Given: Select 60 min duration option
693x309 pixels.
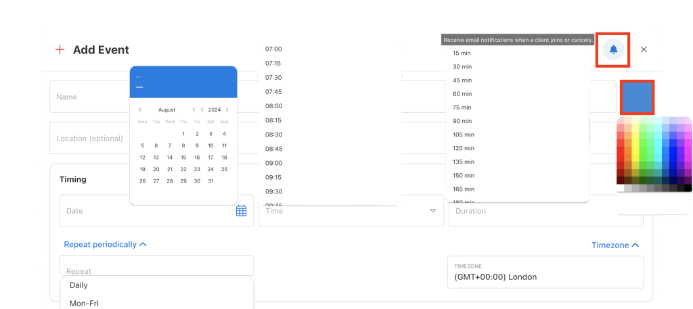Looking at the screenshot, I should [462, 94].
